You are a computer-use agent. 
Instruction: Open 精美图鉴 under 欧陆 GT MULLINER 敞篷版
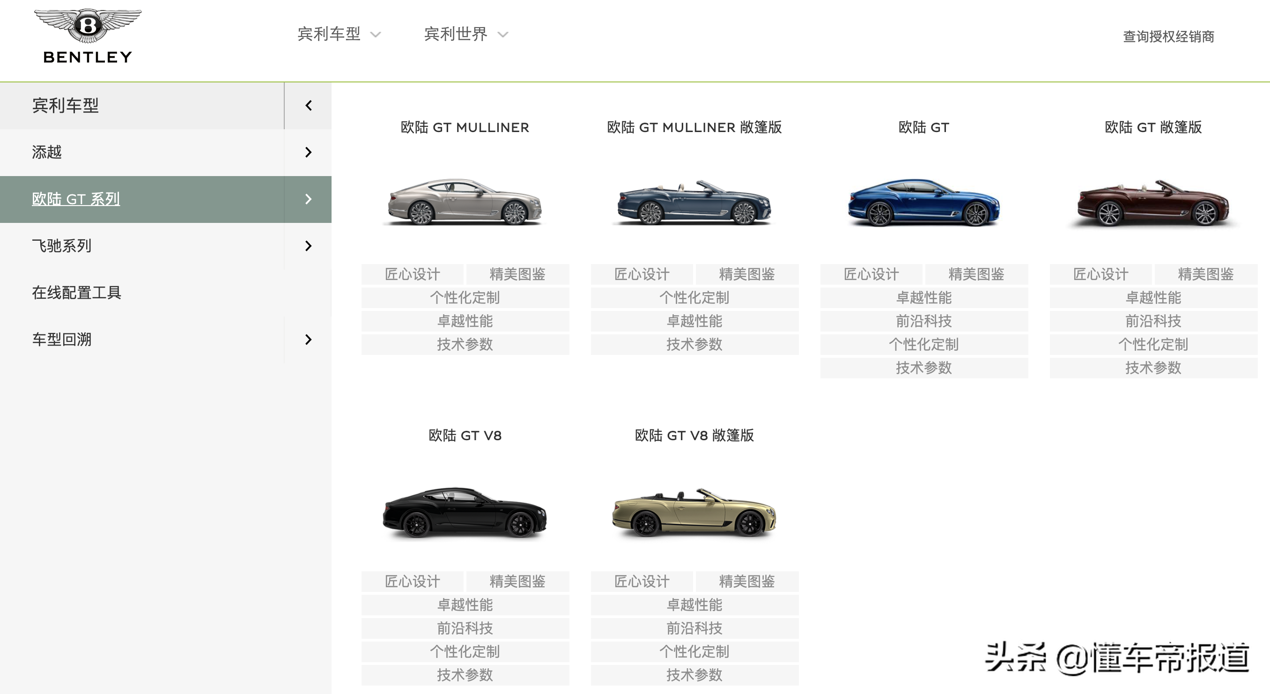747,274
